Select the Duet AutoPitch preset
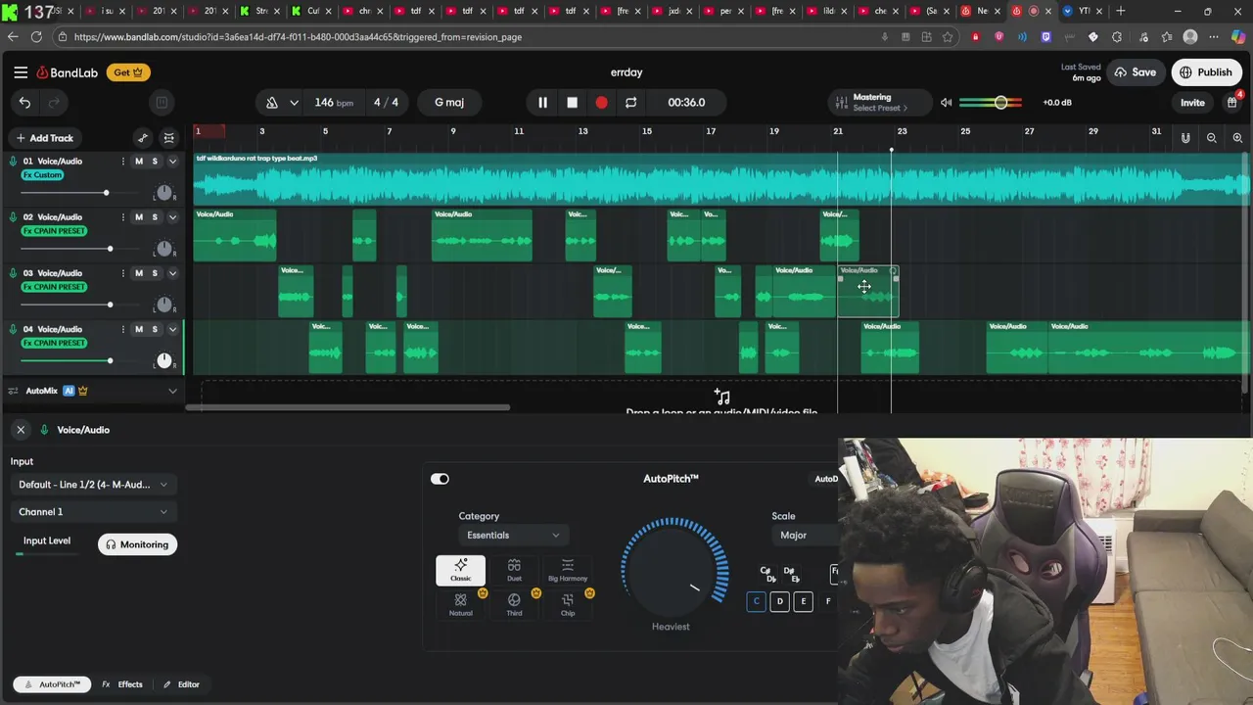 (514, 570)
